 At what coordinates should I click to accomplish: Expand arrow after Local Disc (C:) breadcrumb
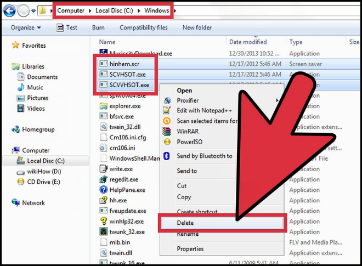click(139, 11)
